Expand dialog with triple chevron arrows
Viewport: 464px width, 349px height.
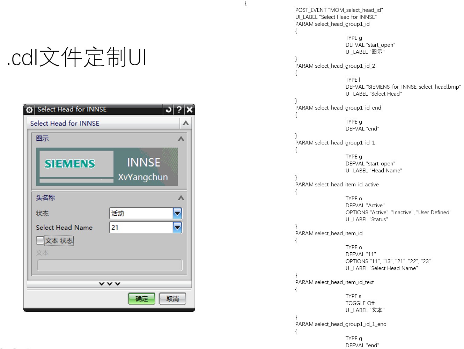click(109, 284)
